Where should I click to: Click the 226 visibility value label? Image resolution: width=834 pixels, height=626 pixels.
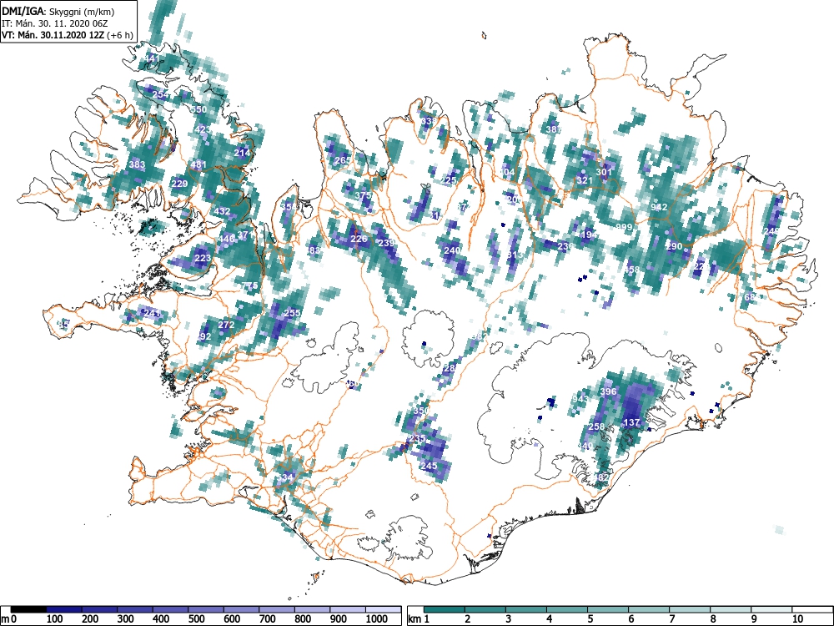[x=359, y=239]
